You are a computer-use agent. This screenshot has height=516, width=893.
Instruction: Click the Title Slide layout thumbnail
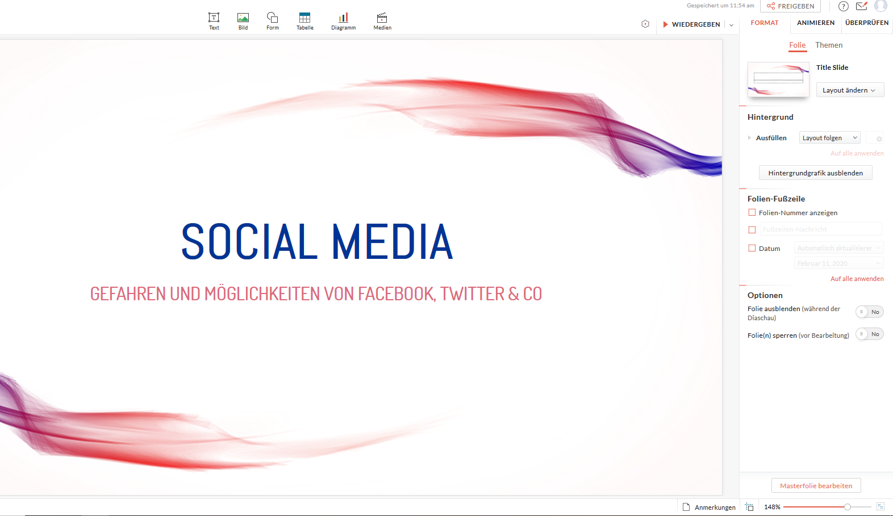click(778, 79)
